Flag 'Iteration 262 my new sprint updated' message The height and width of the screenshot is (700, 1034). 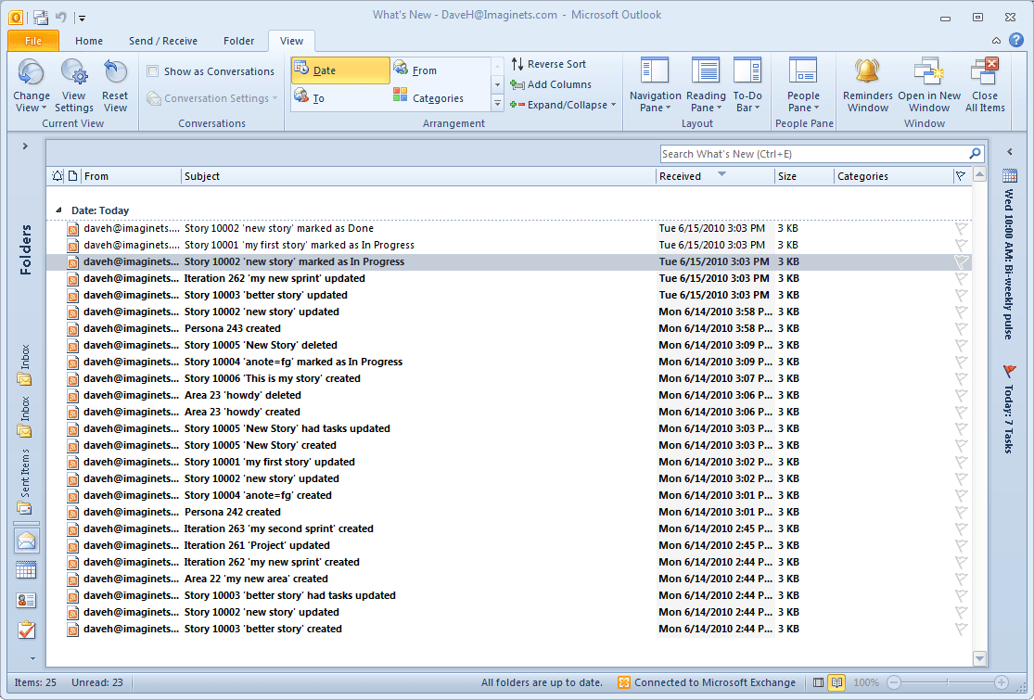[961, 278]
